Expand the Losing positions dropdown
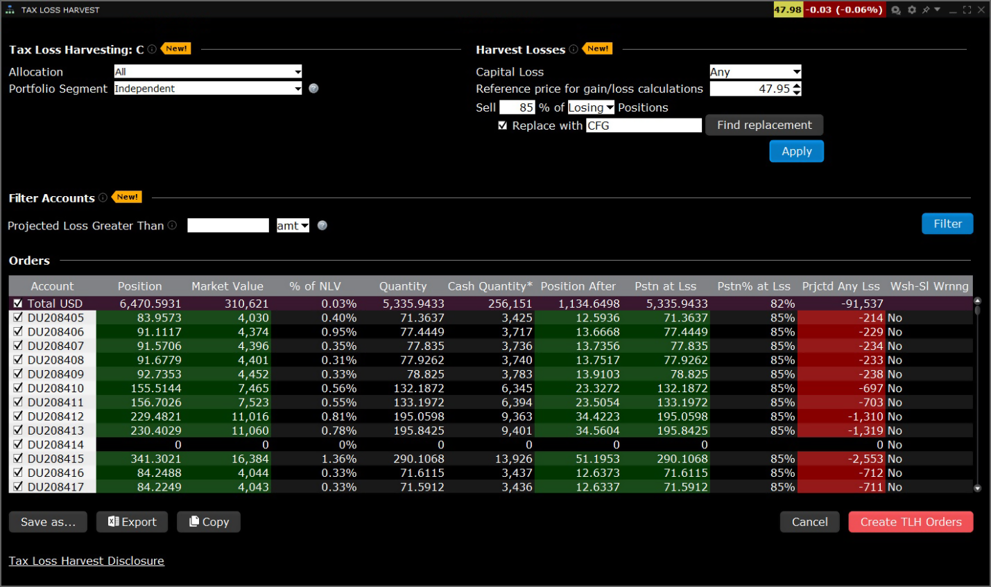Viewport: 991px width, 587px height. click(591, 107)
